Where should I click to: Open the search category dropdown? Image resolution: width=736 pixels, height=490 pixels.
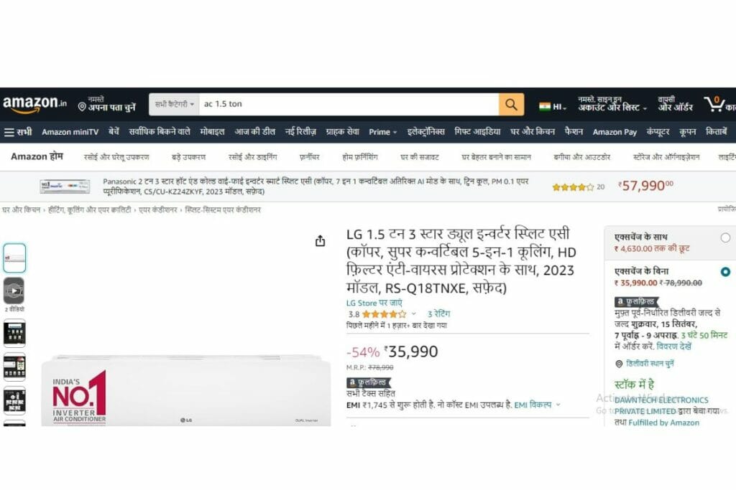pos(174,105)
